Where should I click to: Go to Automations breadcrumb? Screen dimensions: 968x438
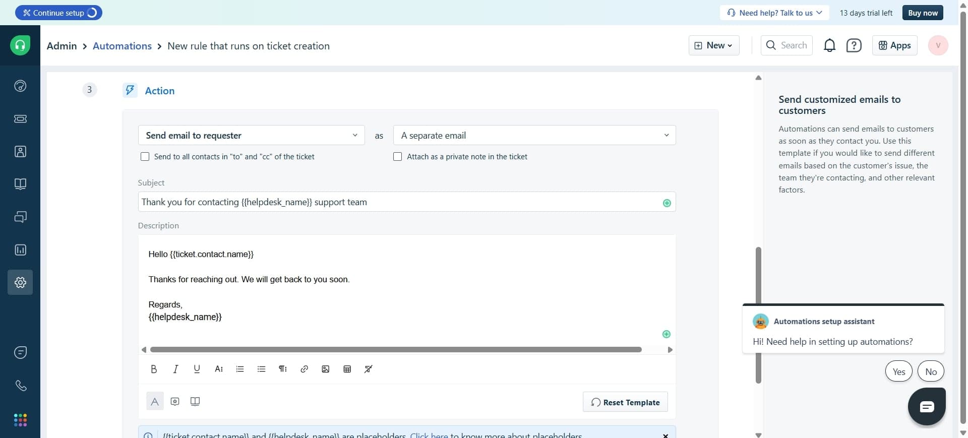122,46
